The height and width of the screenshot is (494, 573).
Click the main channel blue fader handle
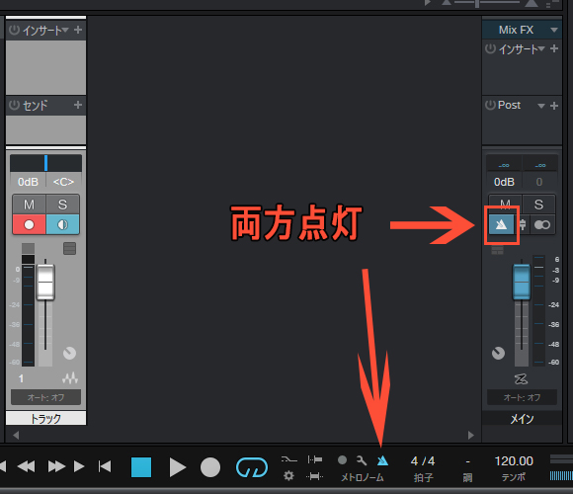(x=522, y=282)
